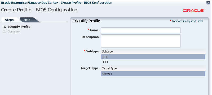212x95 pixels.
Task: Click inside the Description text area
Action: [x=141, y=41]
